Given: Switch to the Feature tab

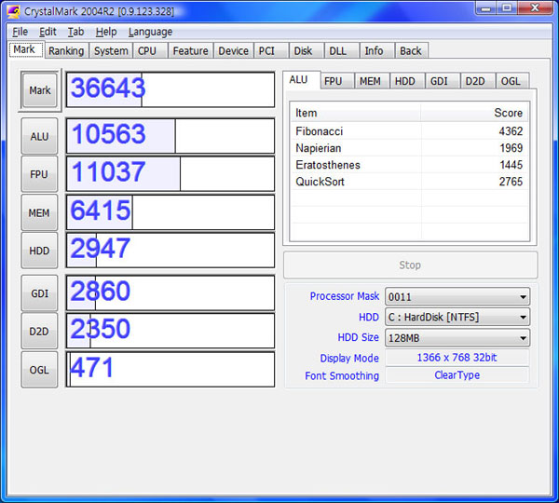Looking at the screenshot, I should pos(190,51).
